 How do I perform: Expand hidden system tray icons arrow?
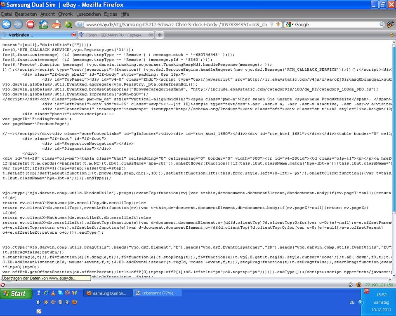point(361,302)
